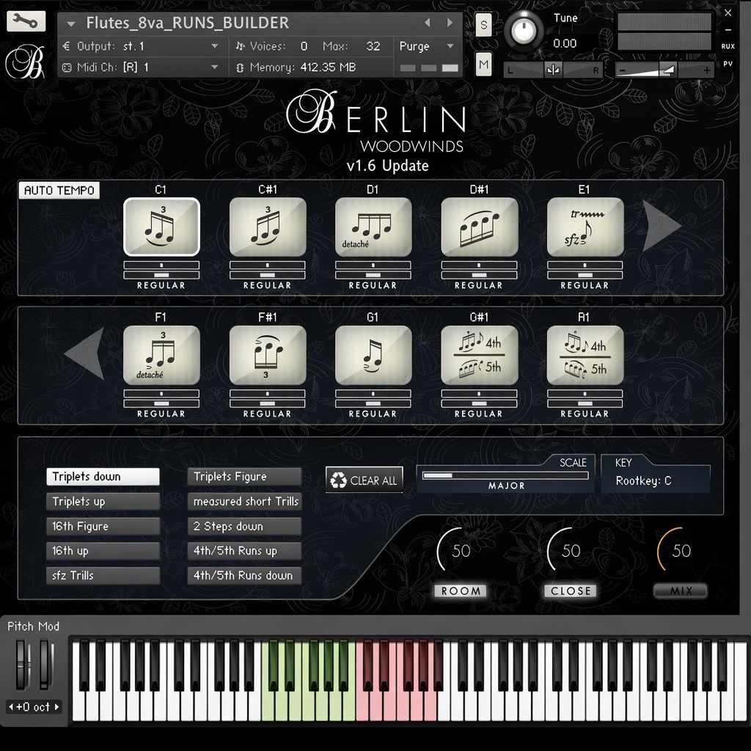The width and height of the screenshot is (751, 751).
Task: Minimize instrument view with the minus icon
Action: coord(728,29)
